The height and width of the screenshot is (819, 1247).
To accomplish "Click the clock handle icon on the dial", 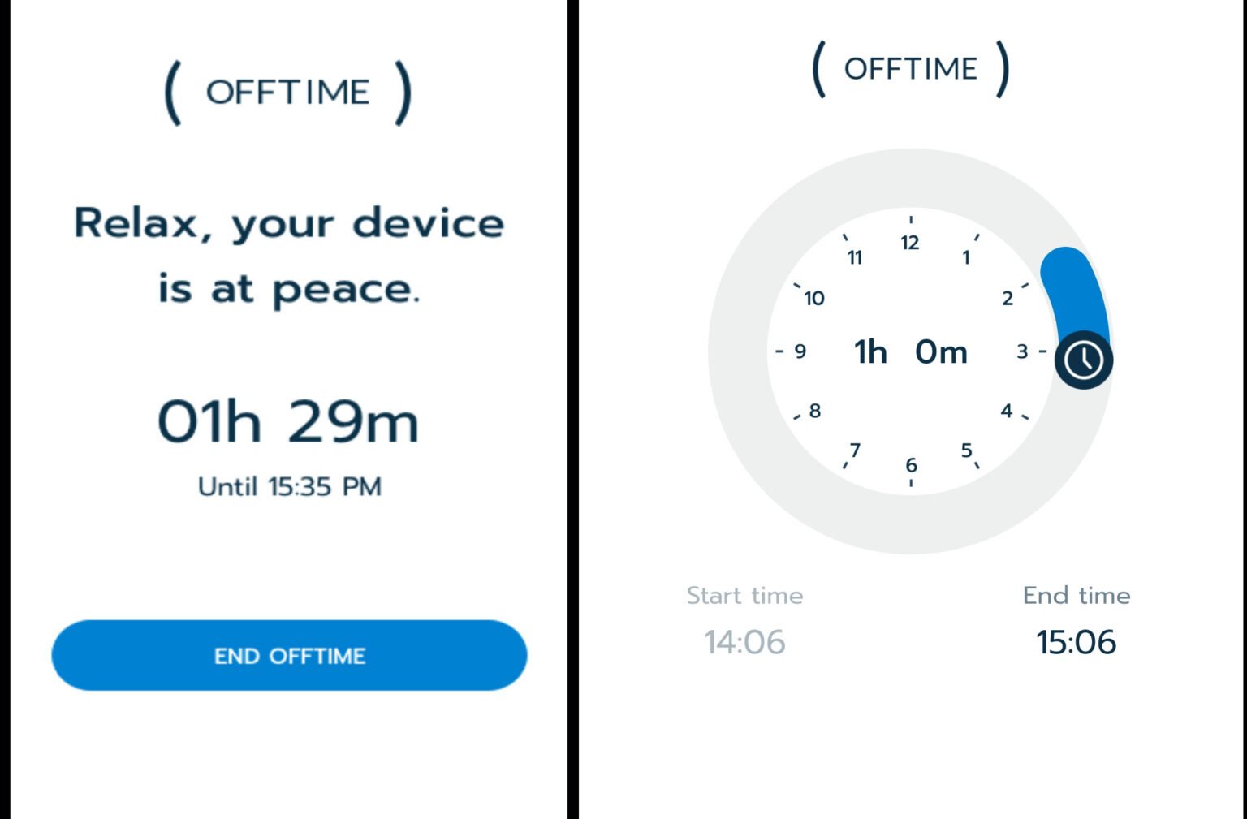I will click(x=1083, y=360).
